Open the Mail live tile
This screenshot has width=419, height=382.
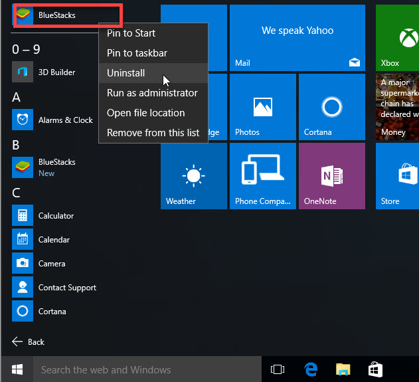coord(297,38)
